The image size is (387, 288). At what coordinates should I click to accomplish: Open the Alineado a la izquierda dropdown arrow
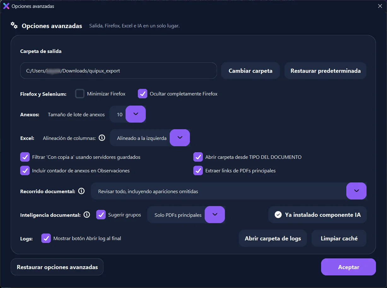[180, 138]
